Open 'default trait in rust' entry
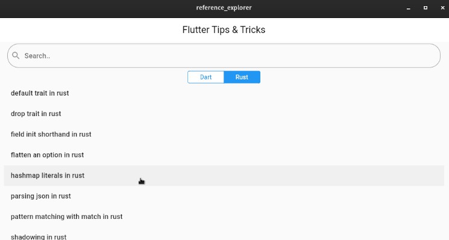The image size is (449, 240). pyautogui.click(x=224, y=93)
